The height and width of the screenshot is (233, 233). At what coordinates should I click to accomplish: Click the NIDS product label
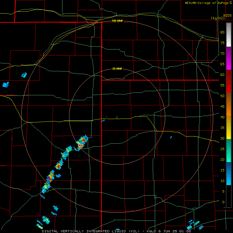tap(227, 16)
